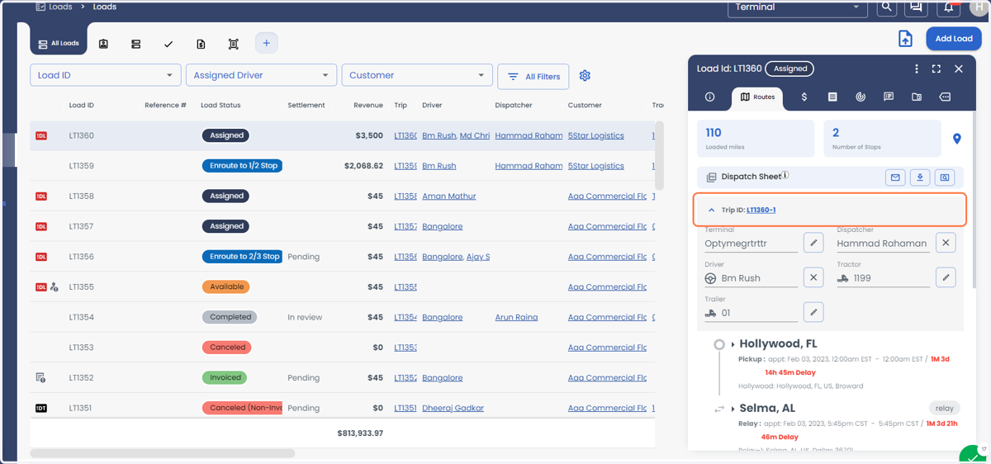Open the three-dot menu in load panel
The width and height of the screenshot is (991, 464).
[917, 69]
